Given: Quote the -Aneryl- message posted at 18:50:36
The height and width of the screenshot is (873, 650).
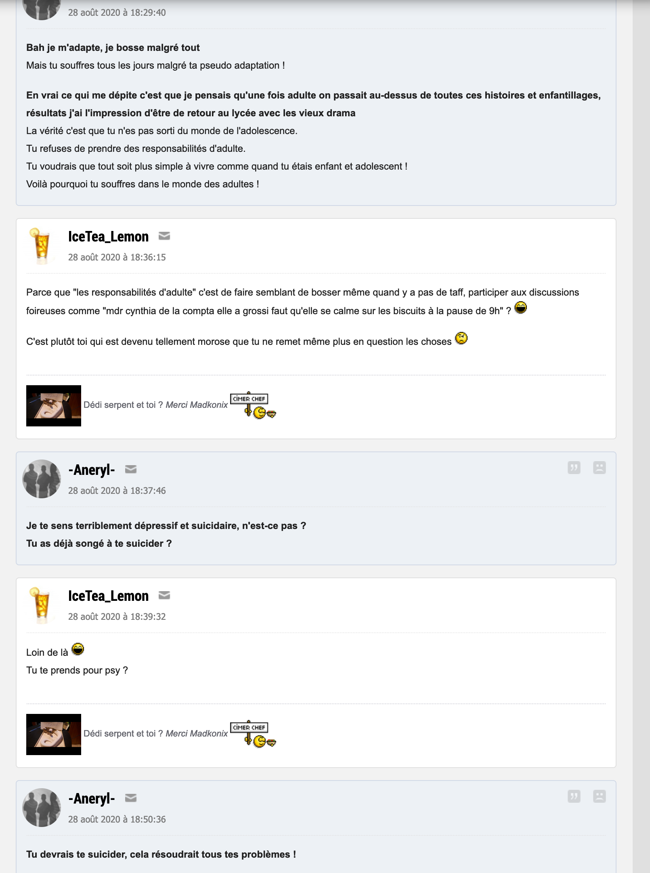Looking at the screenshot, I should pos(574,796).
